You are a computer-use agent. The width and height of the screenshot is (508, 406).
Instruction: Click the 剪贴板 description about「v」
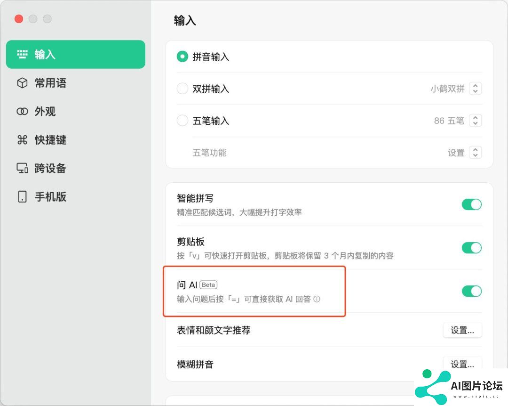[x=286, y=256]
